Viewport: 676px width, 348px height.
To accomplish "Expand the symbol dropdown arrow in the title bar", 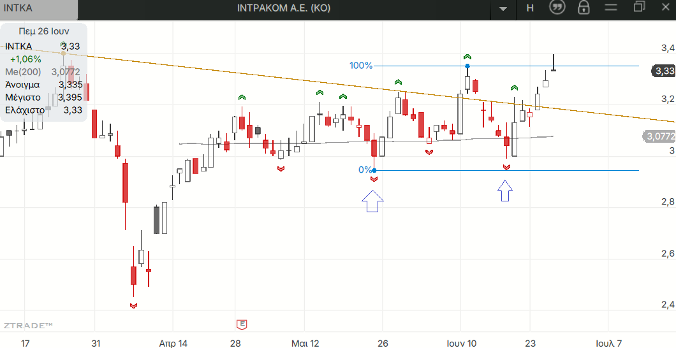I will tap(503, 9).
